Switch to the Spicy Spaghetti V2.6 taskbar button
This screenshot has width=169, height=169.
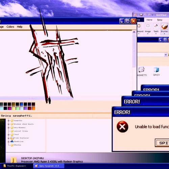pyautogui.click(x=49, y=166)
